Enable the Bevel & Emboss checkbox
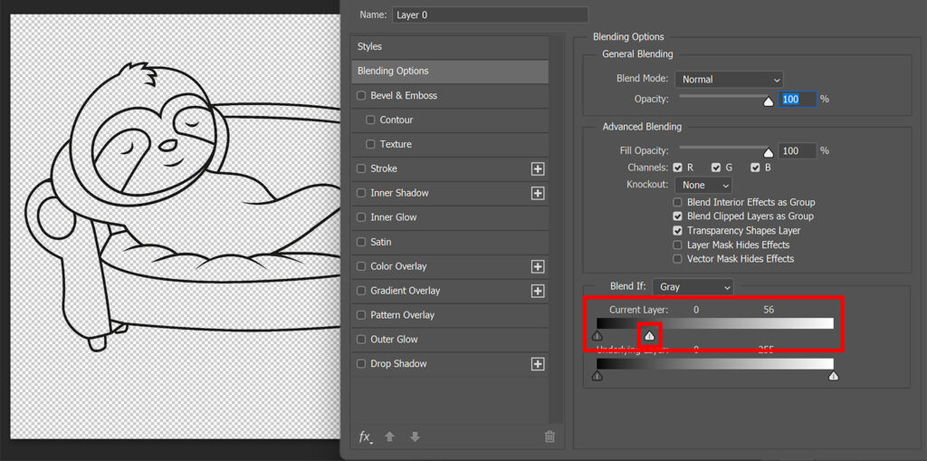Screen dimensions: 927x461 point(362,96)
